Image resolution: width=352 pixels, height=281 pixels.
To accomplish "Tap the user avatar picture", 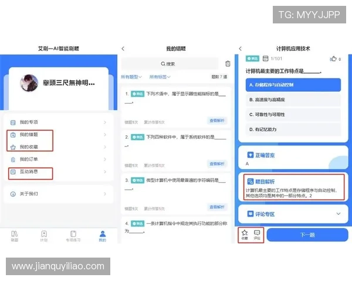I will 29,83.
